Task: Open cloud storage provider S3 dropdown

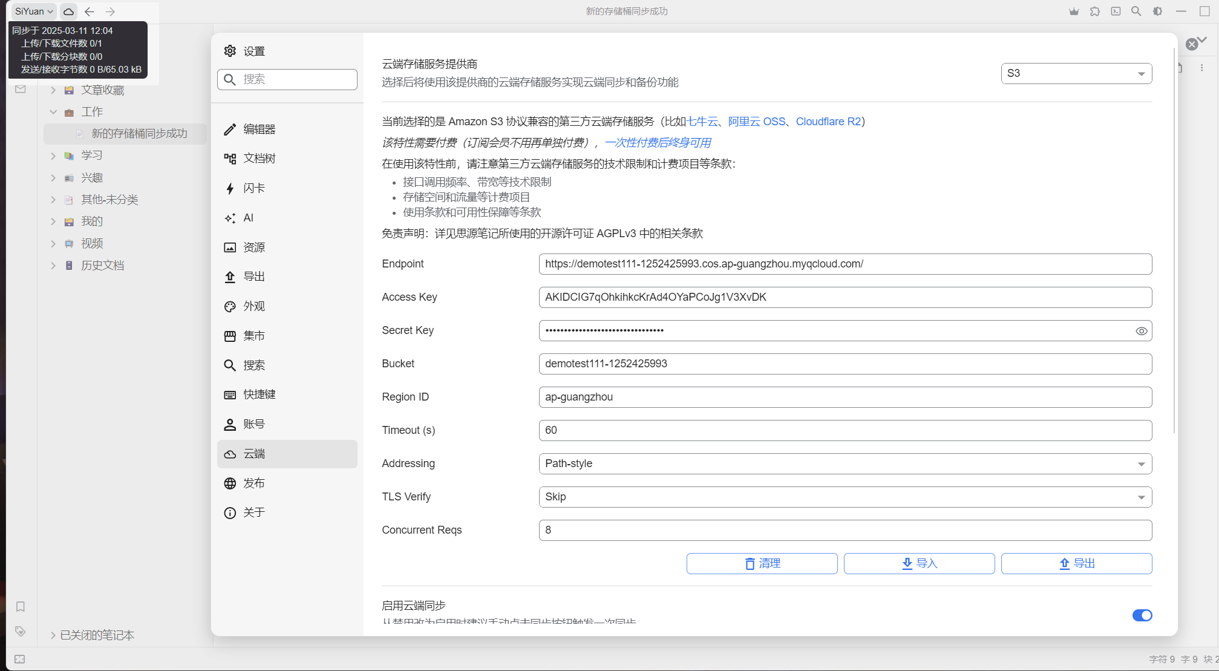Action: [x=1076, y=73]
